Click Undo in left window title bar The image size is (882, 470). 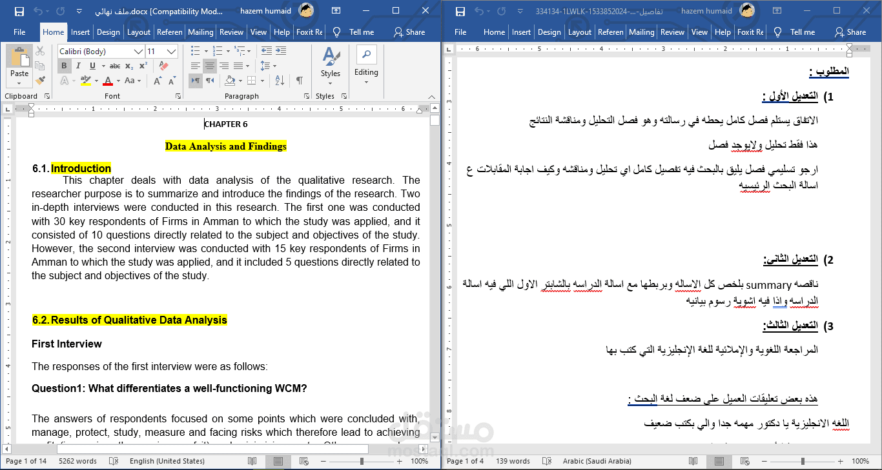38,11
